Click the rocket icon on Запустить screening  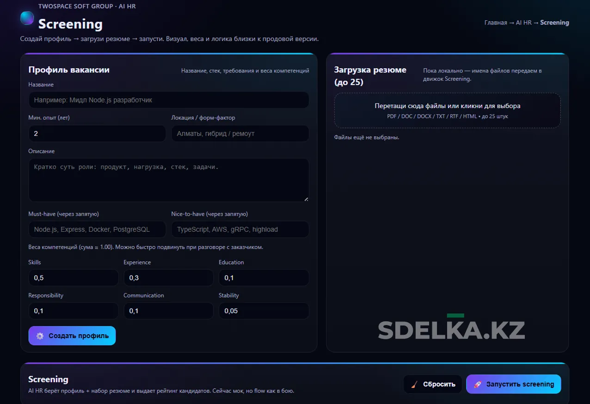click(478, 384)
